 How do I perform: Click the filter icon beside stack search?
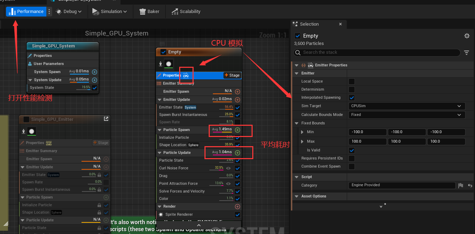click(467, 53)
